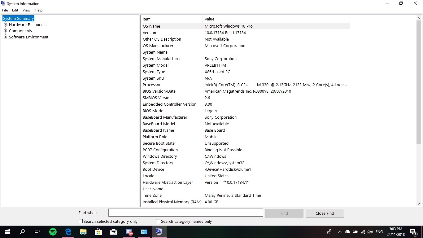Select the Locale row

246,176
